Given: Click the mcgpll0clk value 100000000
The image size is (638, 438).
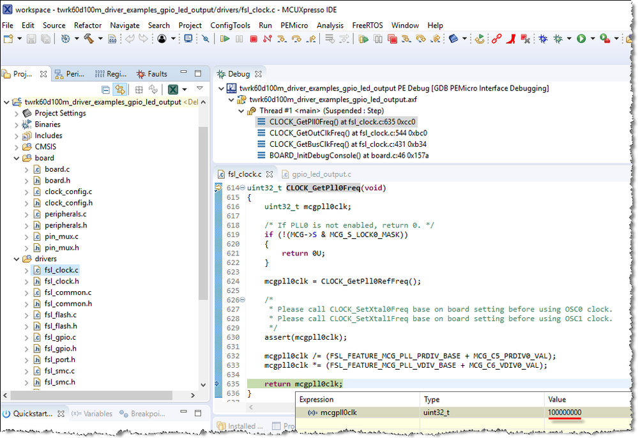Looking at the screenshot, I should pyautogui.click(x=565, y=412).
